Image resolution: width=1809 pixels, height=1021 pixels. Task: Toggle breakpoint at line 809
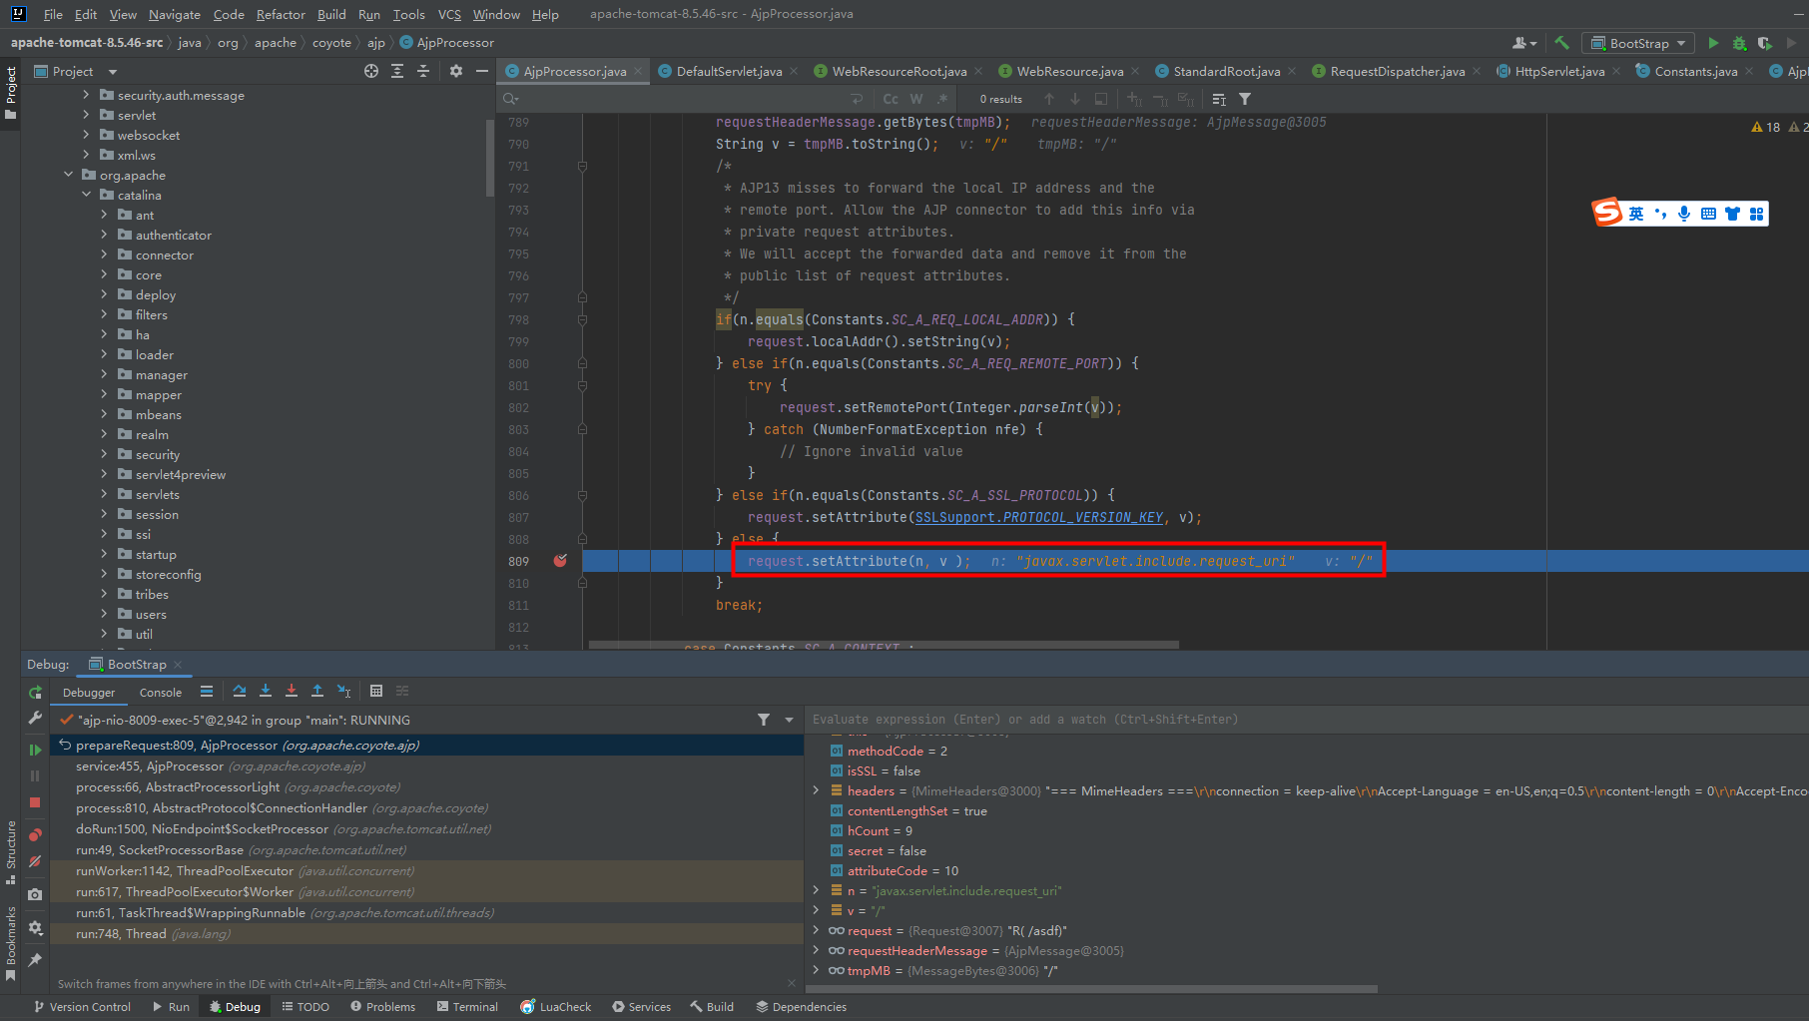coord(560,561)
